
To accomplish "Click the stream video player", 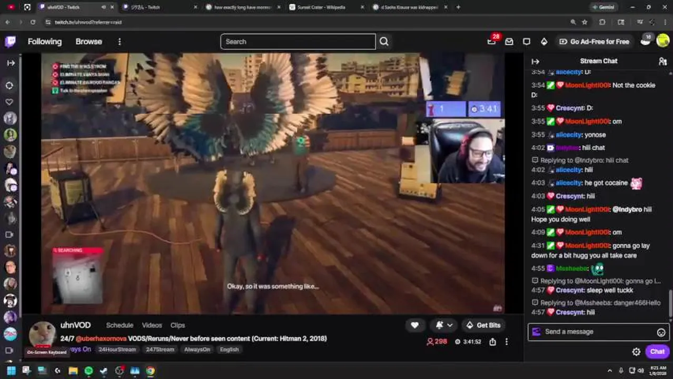I will click(273, 183).
